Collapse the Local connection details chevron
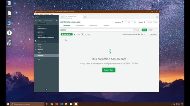 click(36, 20)
